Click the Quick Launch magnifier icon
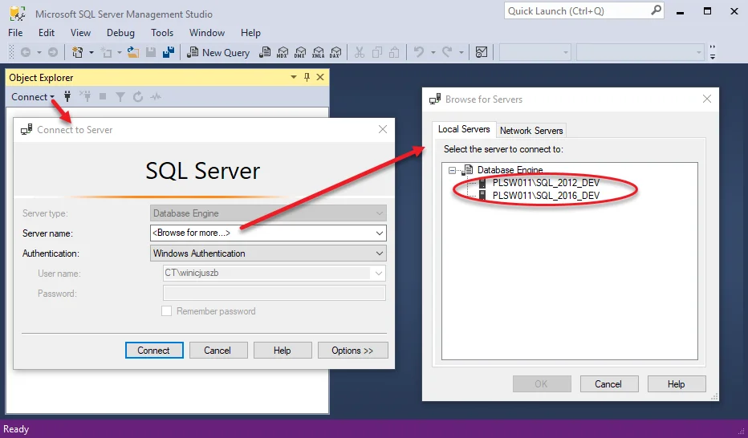Viewport: 748px width, 438px height. pyautogui.click(x=657, y=10)
